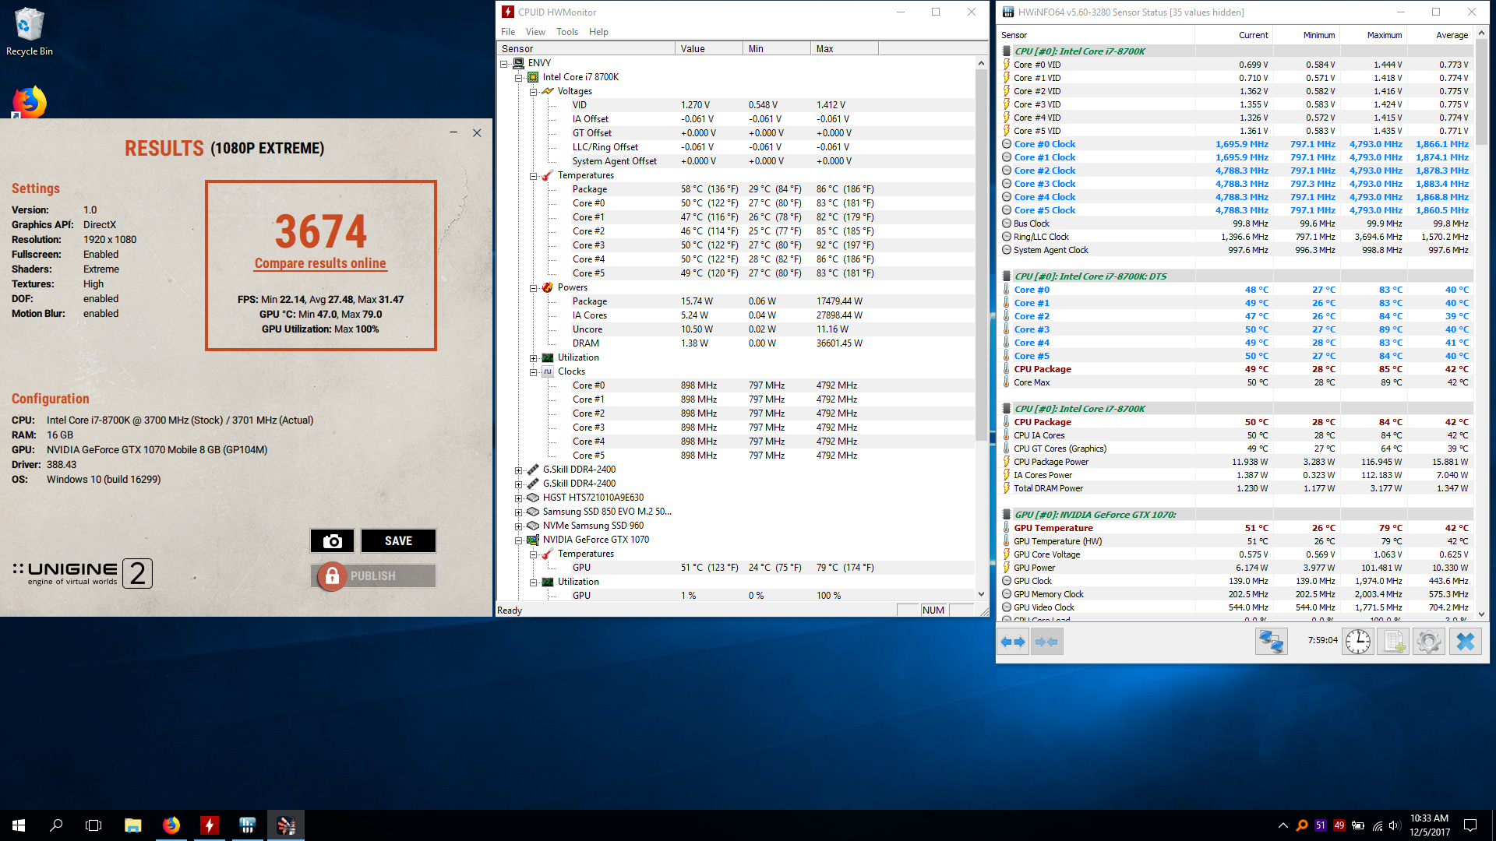Image resolution: width=1496 pixels, height=841 pixels.
Task: Select the CPU Package row under DTS
Action: 1237,369
